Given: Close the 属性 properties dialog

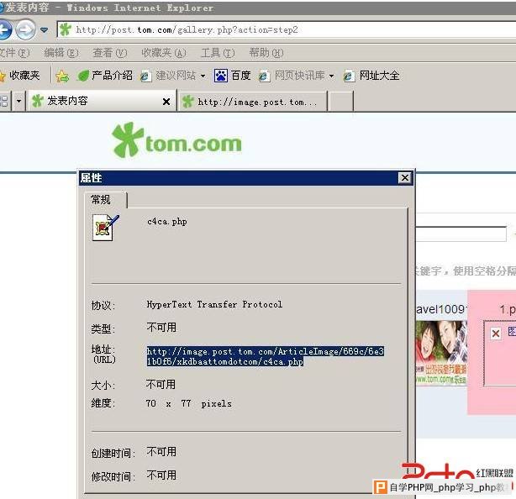Looking at the screenshot, I should click(x=405, y=177).
